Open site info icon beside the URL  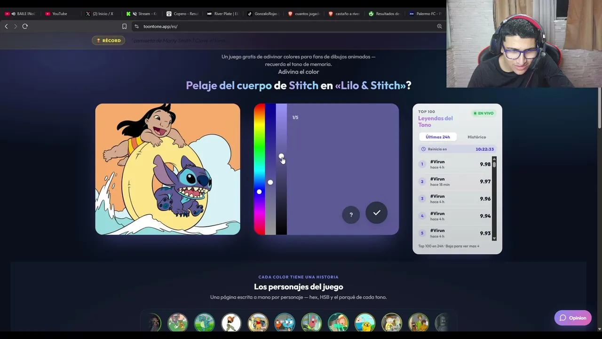(136, 26)
